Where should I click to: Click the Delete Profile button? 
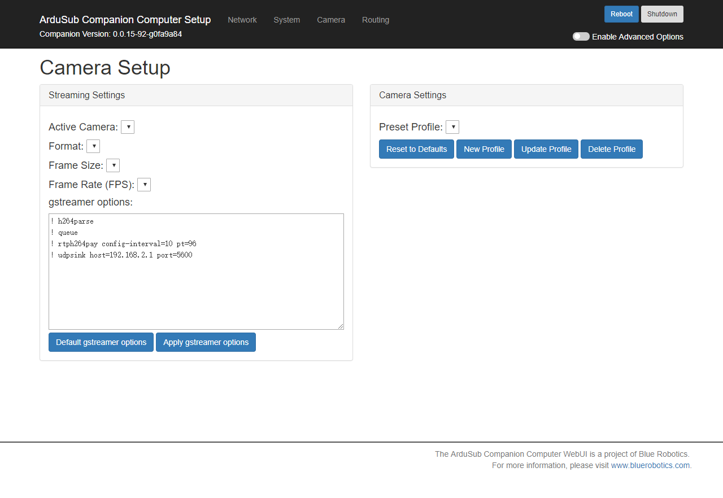pos(612,149)
